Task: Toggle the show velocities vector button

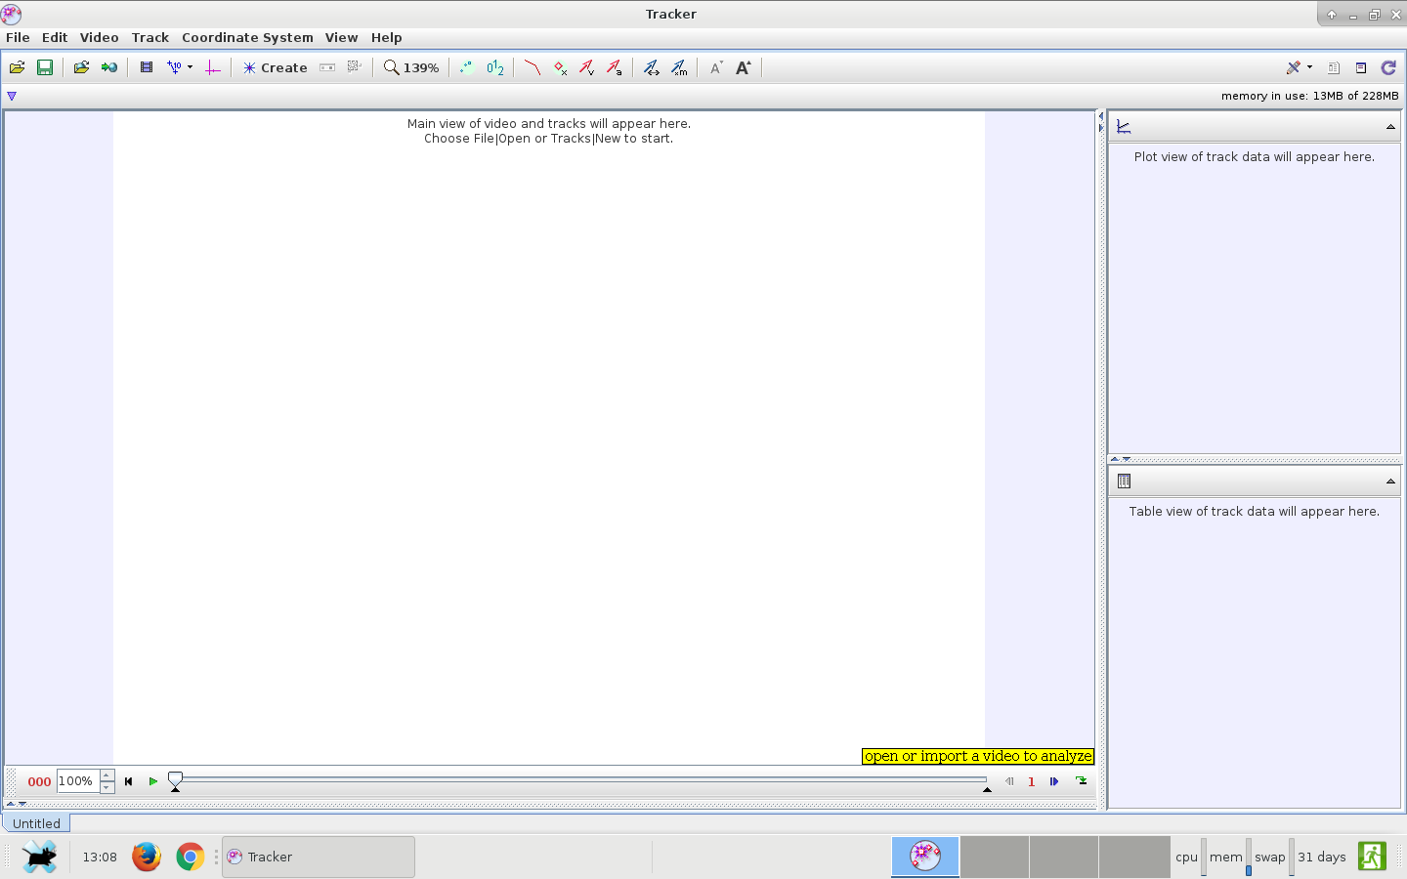Action: (x=586, y=67)
